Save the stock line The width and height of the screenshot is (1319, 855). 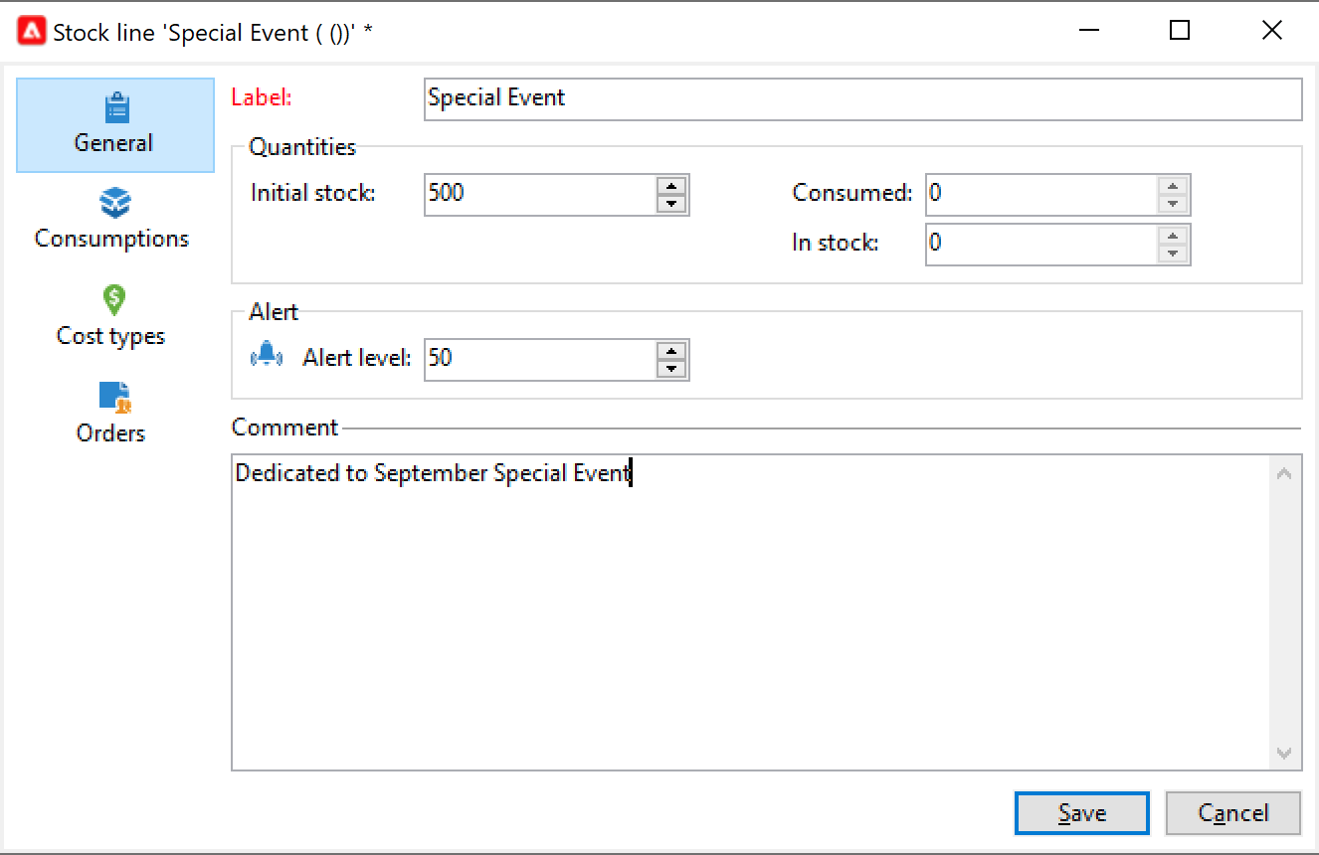[x=1081, y=813]
